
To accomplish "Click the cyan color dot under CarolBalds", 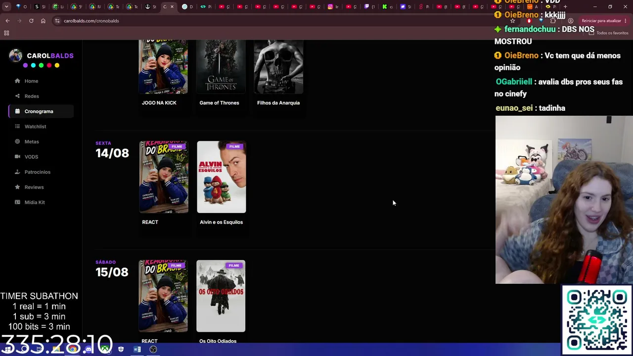I will [33, 65].
